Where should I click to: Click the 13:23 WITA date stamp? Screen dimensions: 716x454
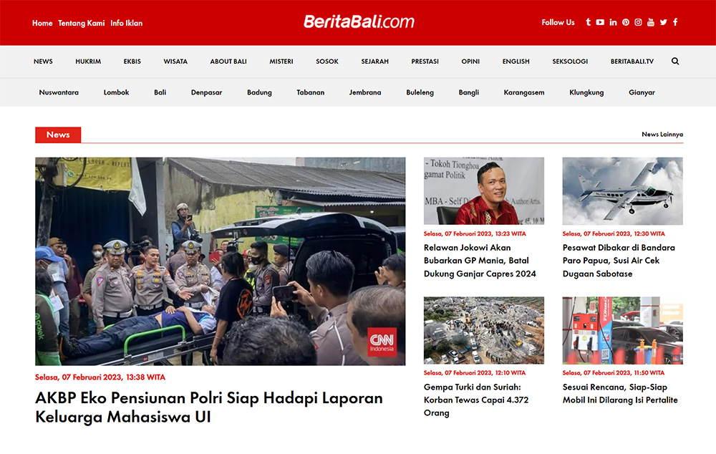tap(475, 234)
